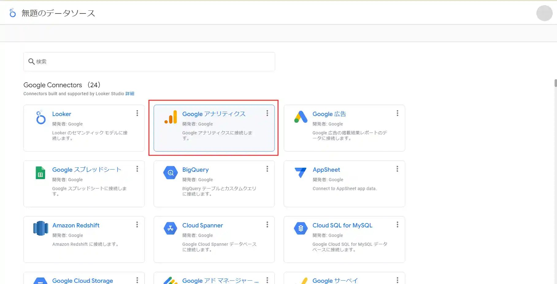Select the Cloud SQL for MySQL title

click(342, 225)
